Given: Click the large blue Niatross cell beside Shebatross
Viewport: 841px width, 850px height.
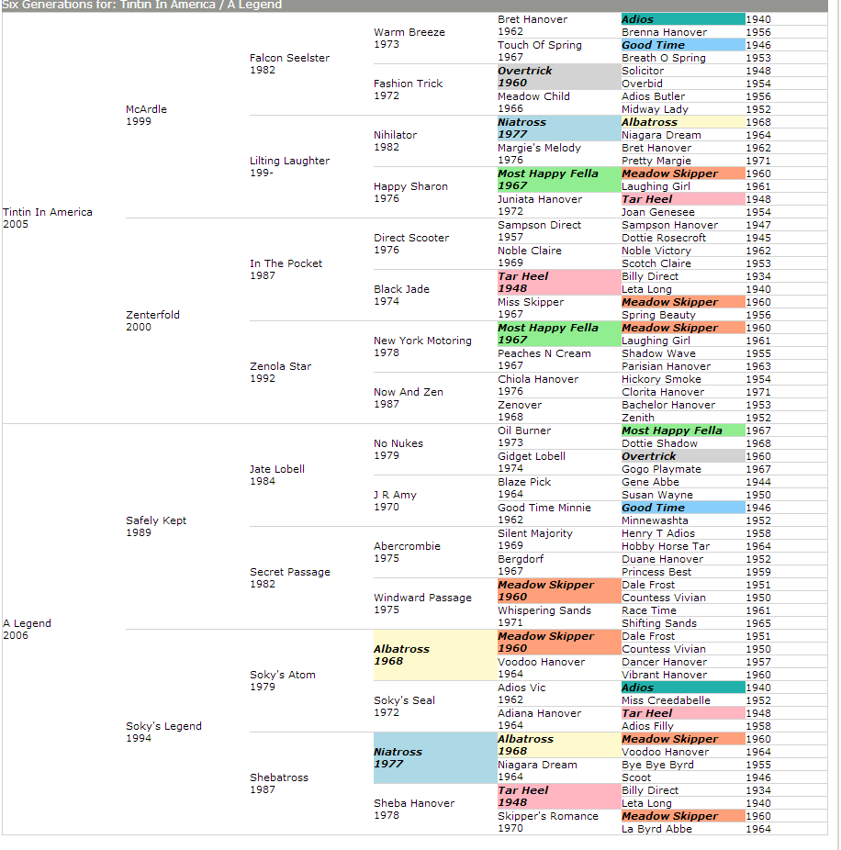Looking at the screenshot, I should coord(433,757).
